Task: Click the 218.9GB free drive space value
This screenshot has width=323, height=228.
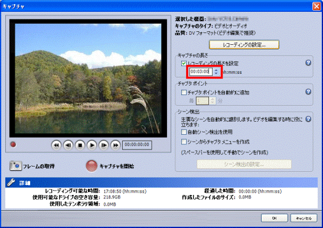Action: tap(112, 197)
